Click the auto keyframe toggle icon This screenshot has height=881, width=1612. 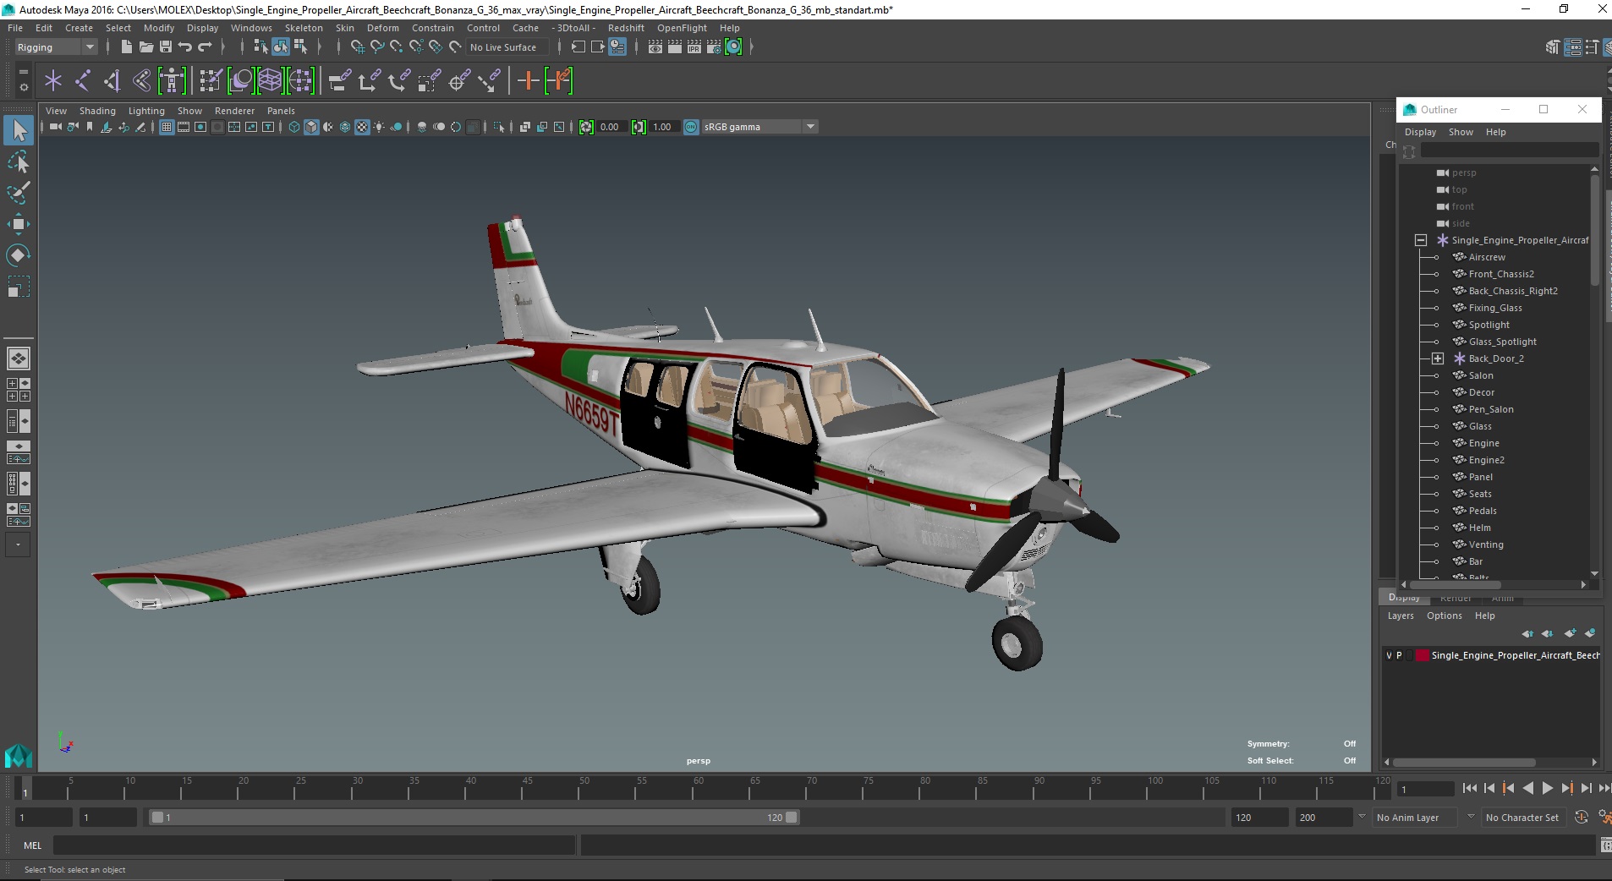tap(1582, 818)
